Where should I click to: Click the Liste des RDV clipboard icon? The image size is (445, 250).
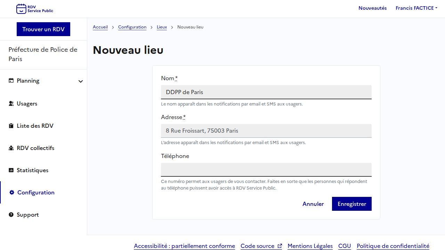(x=11, y=126)
